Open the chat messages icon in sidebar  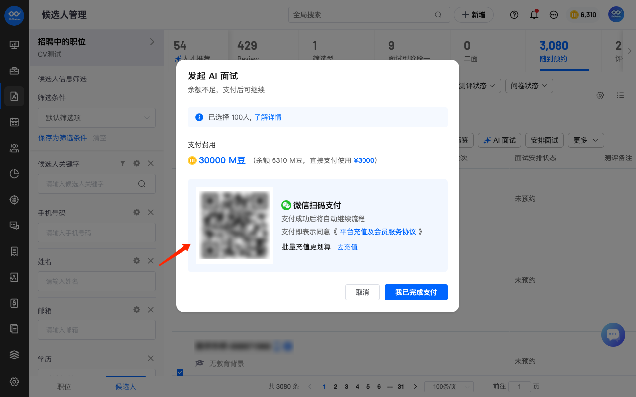(x=14, y=225)
